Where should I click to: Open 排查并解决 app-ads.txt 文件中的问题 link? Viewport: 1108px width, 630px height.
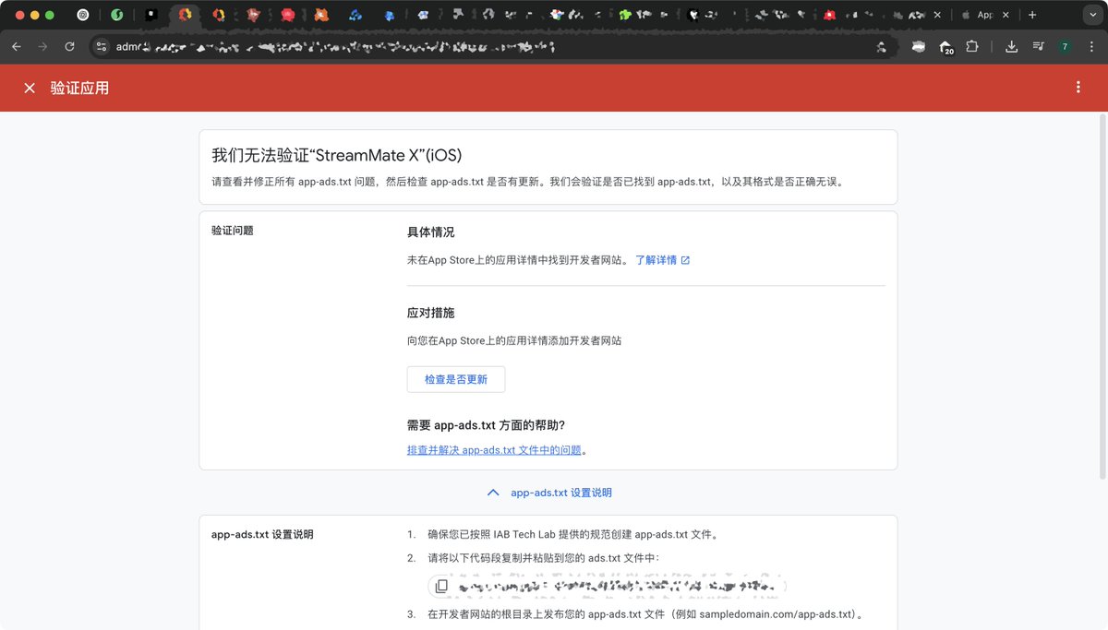tap(494, 450)
